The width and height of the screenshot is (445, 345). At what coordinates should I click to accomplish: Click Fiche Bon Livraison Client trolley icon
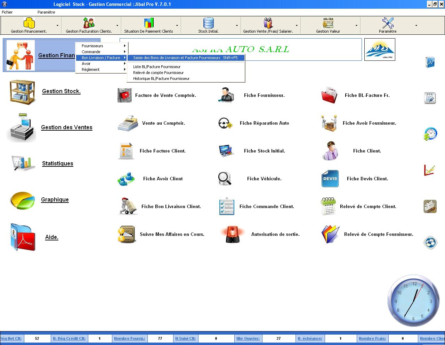click(x=128, y=206)
